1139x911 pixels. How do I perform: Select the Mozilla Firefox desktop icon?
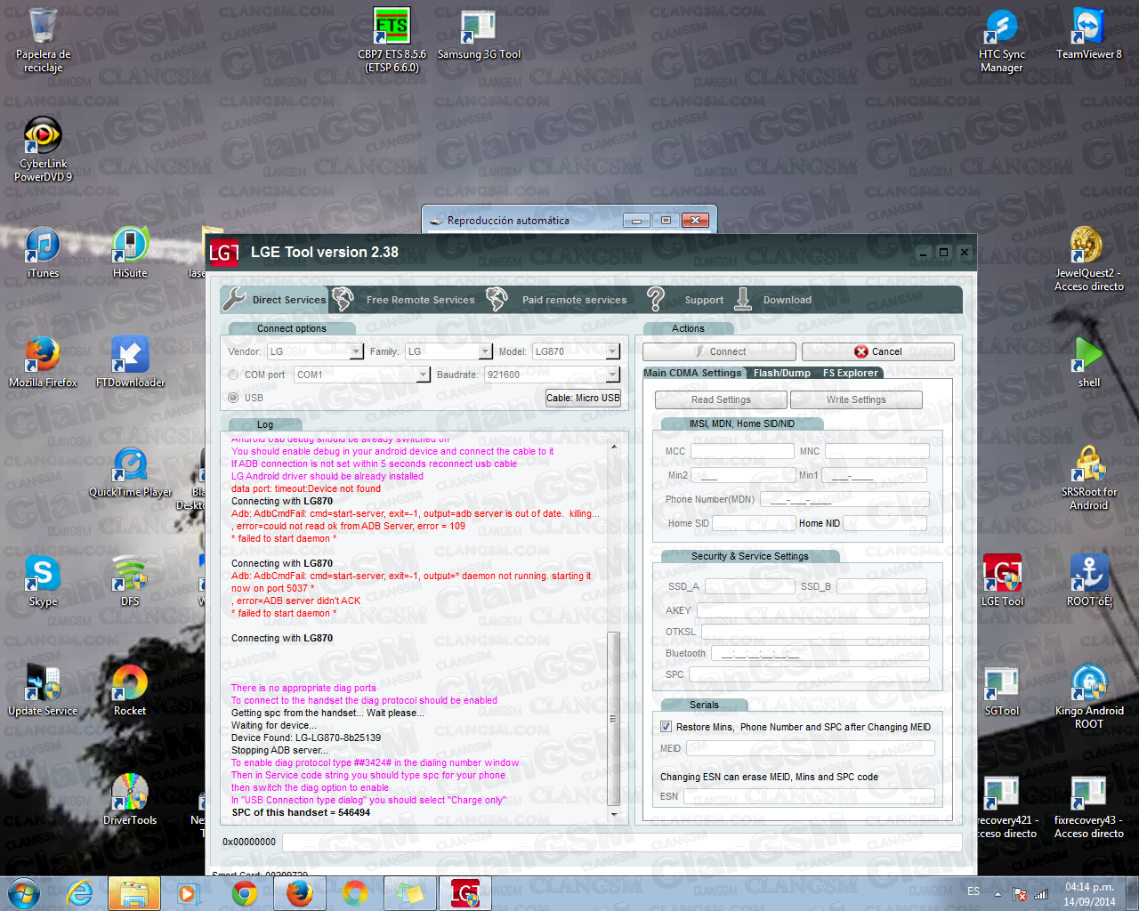tap(43, 363)
